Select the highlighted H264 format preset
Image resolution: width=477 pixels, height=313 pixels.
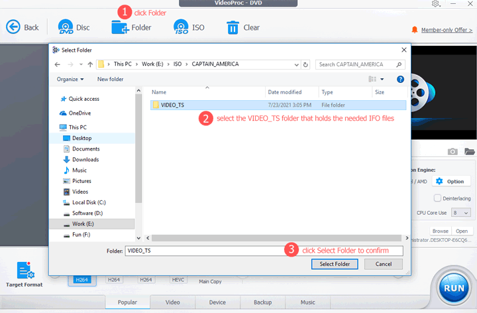pyautogui.click(x=82, y=280)
